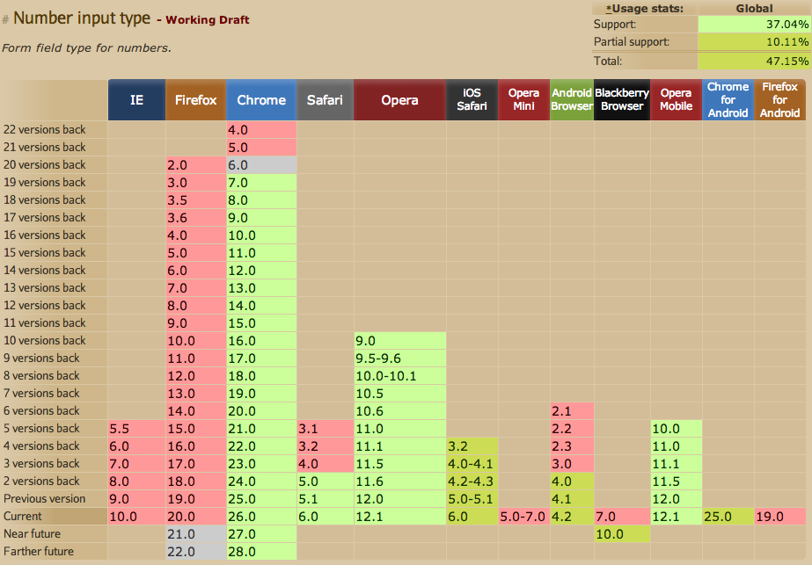Select the Chrome 26.0 current version cell
This screenshot has width=812, height=565.
261,517
